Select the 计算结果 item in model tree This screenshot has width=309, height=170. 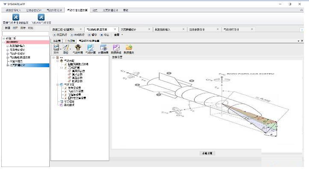(69, 101)
